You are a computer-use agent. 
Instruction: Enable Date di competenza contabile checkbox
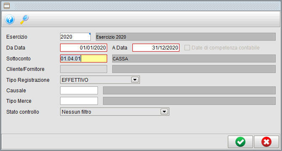187,48
